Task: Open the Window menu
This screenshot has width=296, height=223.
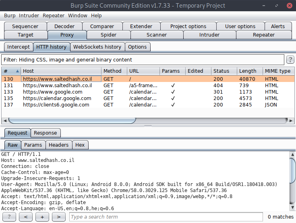Action: tap(78, 15)
